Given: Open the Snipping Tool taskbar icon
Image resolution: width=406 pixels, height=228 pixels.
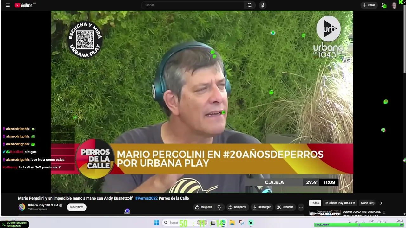Looking at the screenshot, I should tap(241, 223).
